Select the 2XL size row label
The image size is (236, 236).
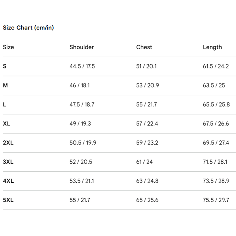(x=8, y=143)
